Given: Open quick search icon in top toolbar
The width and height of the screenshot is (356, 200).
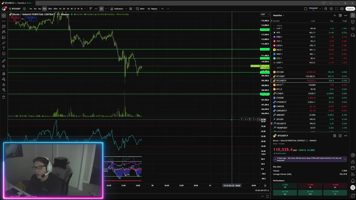Looking at the screenshot, I should coord(326,9).
